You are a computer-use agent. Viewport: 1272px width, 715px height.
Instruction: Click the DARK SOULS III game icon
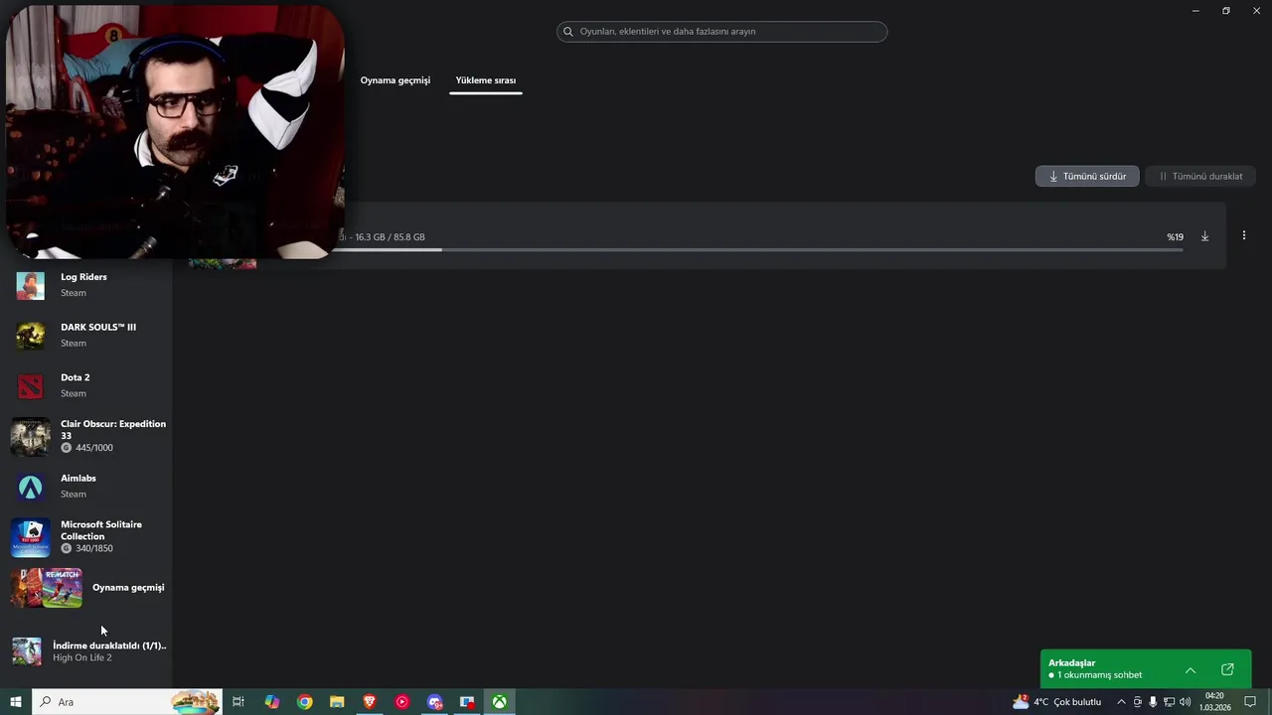pos(30,336)
